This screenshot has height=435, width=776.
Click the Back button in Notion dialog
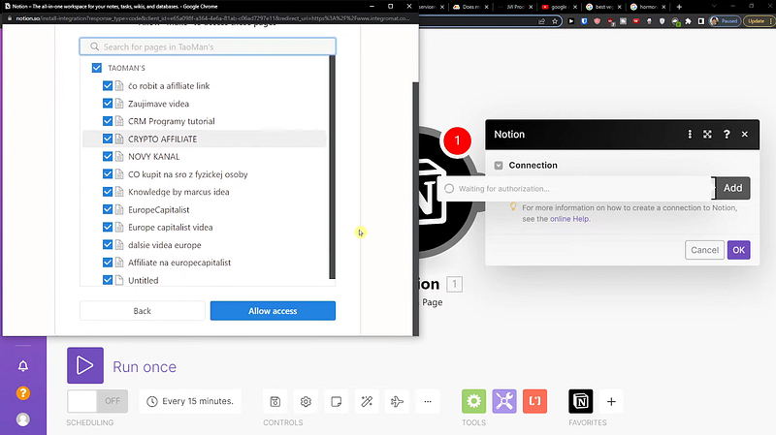pyautogui.click(x=142, y=311)
